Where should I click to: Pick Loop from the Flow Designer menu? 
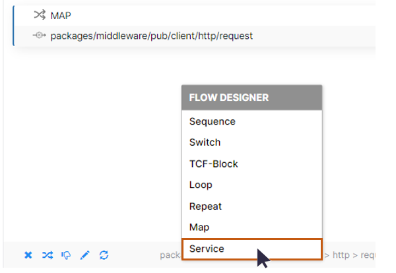tap(251, 185)
